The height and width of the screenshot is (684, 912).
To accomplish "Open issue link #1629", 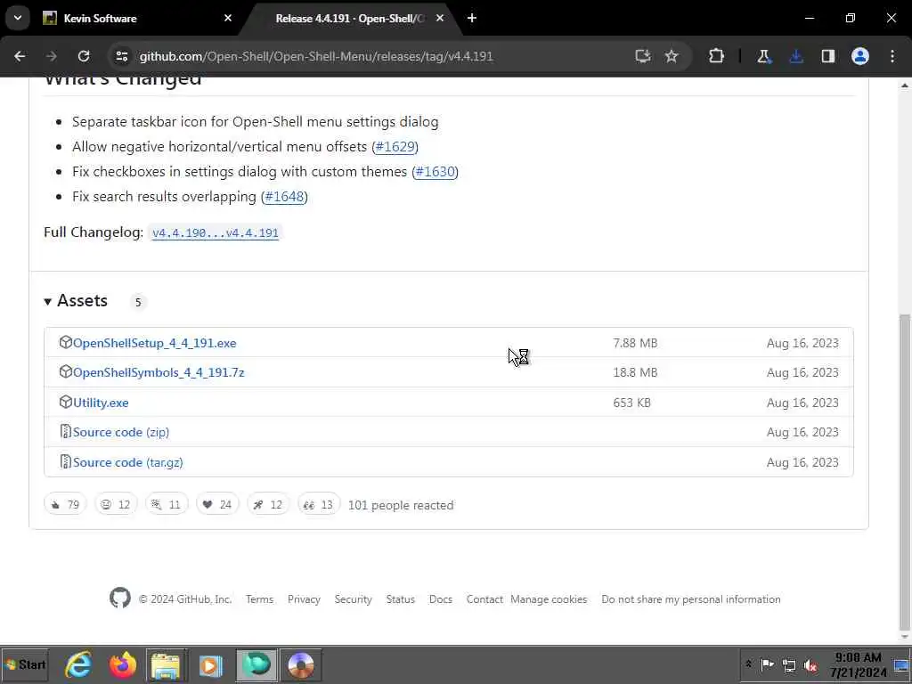I will (x=395, y=147).
